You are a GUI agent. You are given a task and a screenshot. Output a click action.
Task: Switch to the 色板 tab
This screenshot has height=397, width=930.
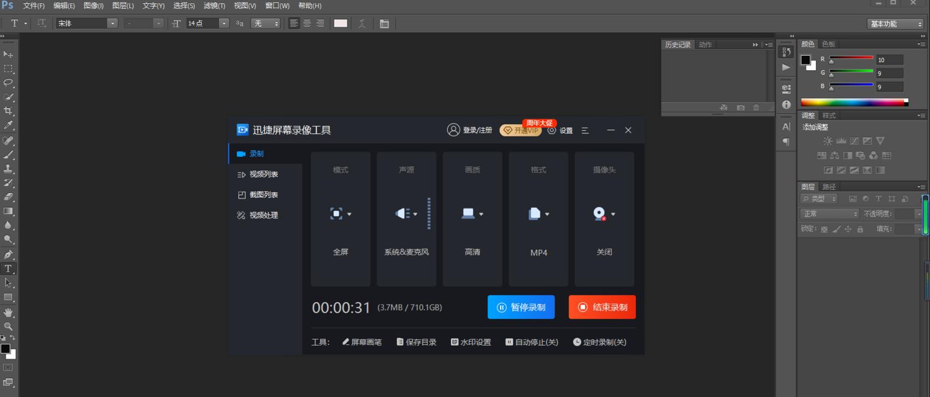[x=829, y=44]
